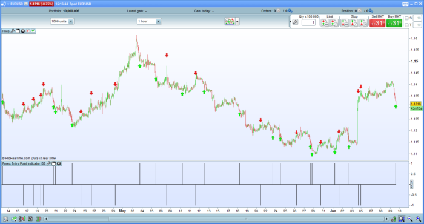
Task: Click the Buy MKT button
Action: [x=394, y=23]
